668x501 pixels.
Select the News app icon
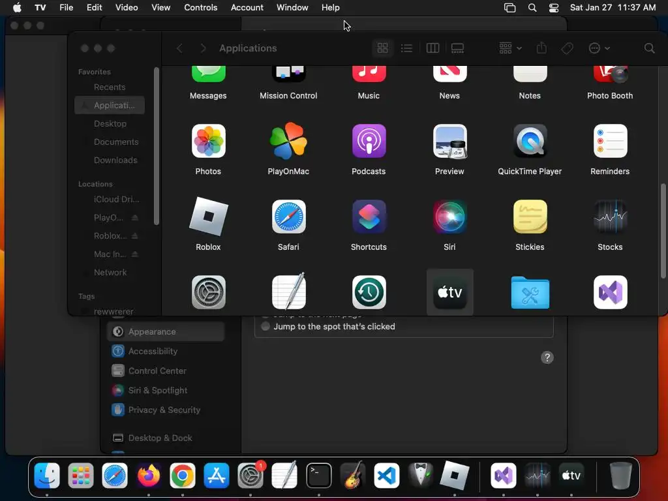click(x=449, y=74)
